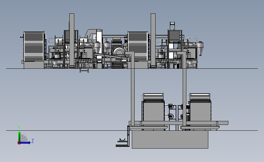
Task: Pick the left tall vertical stack
Action: click(72, 41)
